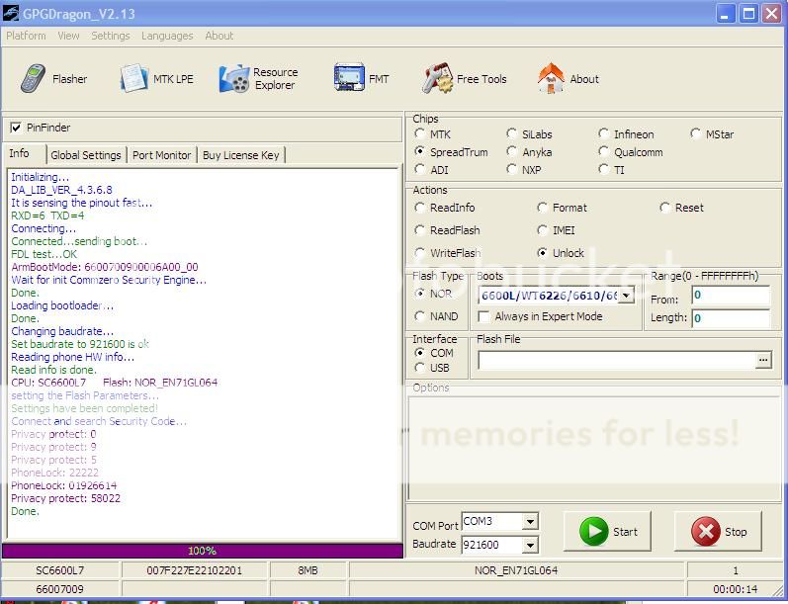
Task: Select the NXP chip option
Action: [511, 169]
